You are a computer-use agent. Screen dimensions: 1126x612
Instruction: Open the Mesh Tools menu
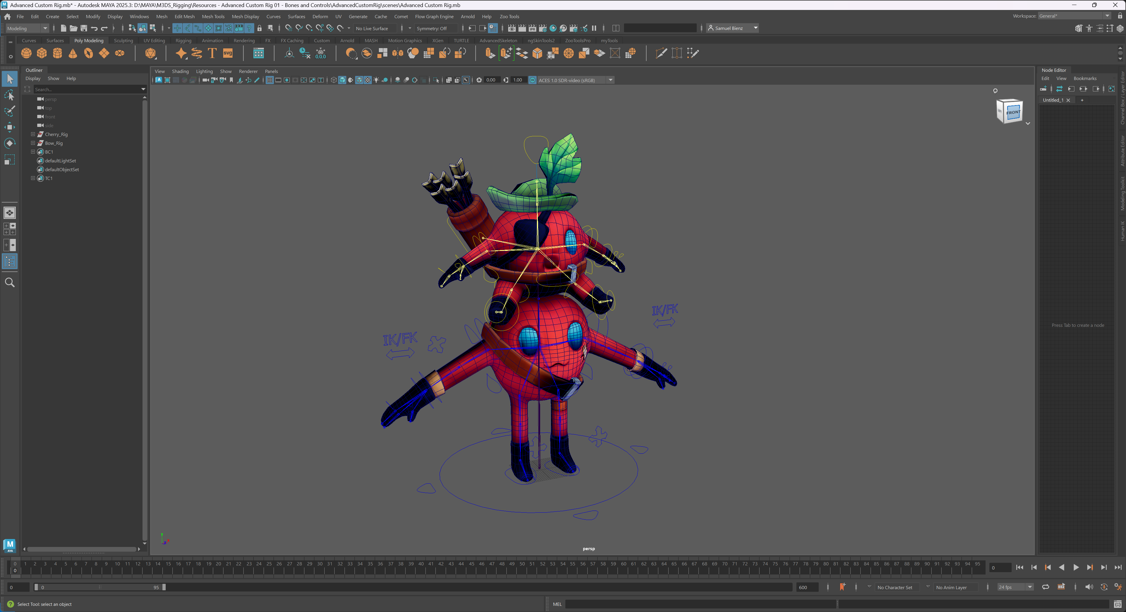point(213,17)
